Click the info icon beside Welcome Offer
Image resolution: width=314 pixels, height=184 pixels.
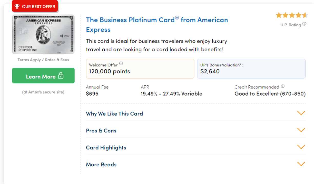(121, 64)
